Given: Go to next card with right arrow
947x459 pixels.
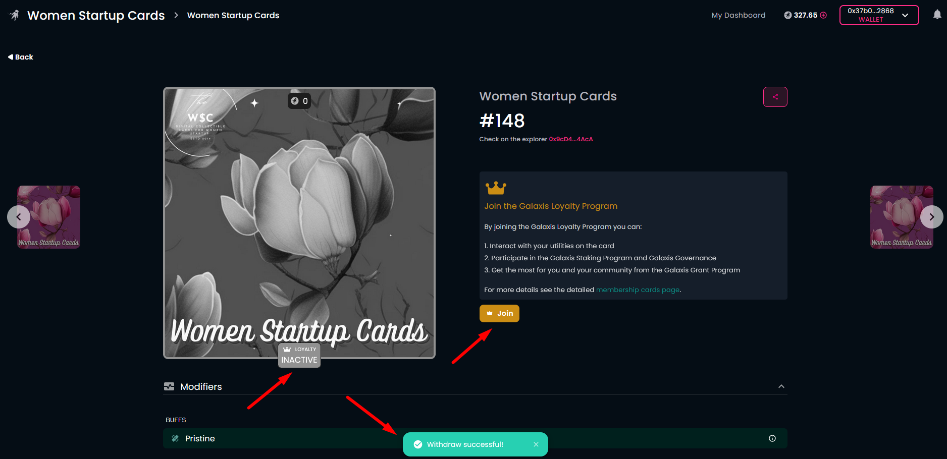Looking at the screenshot, I should 931,217.
